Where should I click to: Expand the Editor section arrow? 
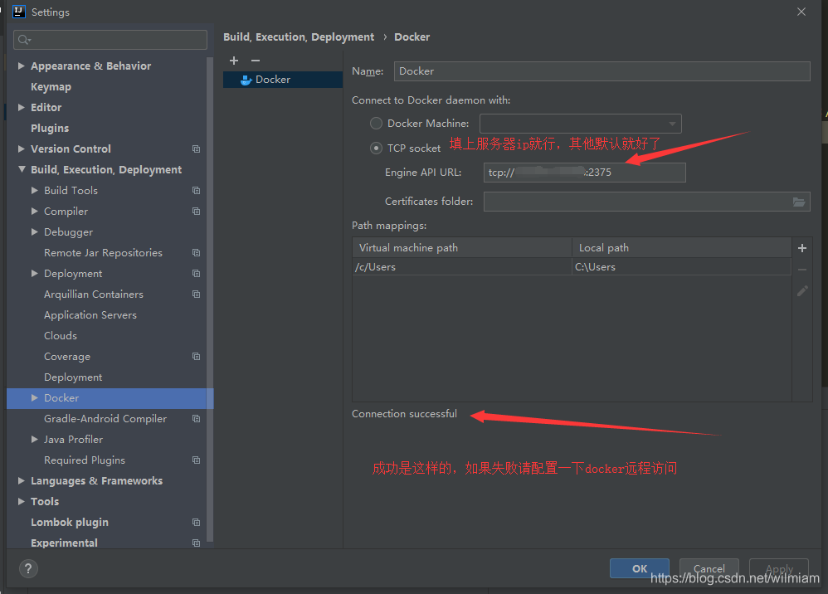pyautogui.click(x=21, y=108)
